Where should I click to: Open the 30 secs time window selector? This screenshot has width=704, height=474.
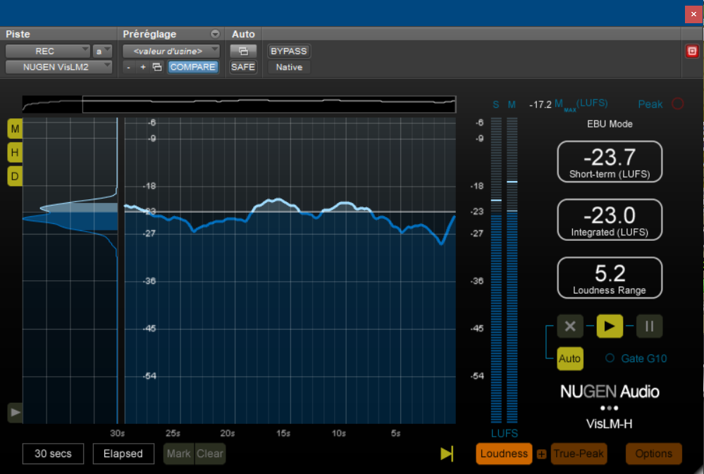[x=53, y=454]
